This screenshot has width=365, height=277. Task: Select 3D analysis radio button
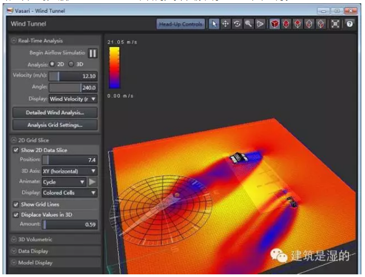pyautogui.click(x=71, y=64)
